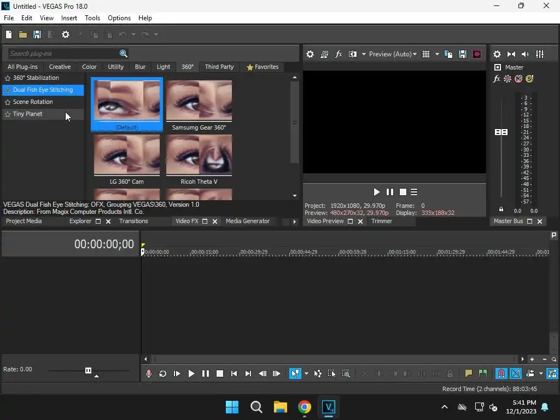
Task: Open Video Preview project properties gear
Action: (310, 54)
